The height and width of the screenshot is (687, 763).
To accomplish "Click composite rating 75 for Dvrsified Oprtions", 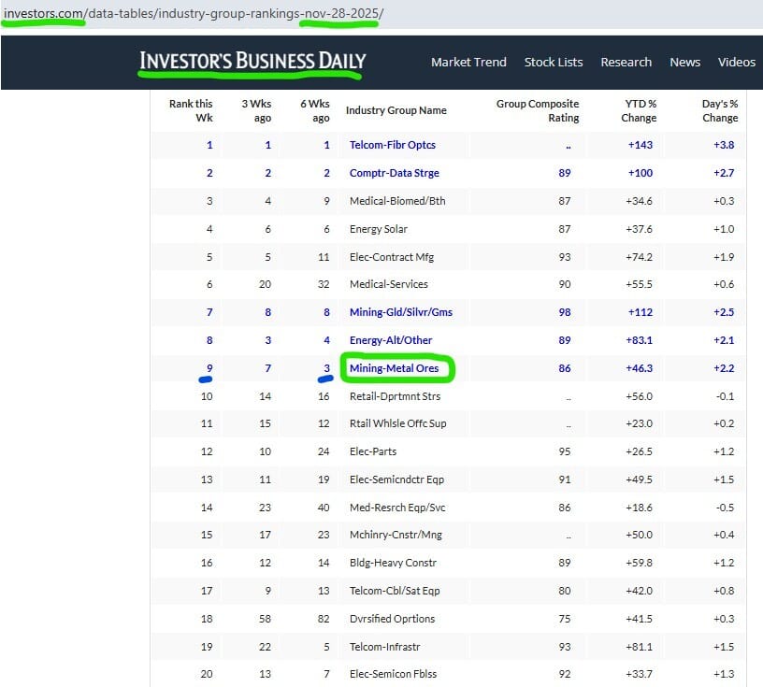I will pyautogui.click(x=565, y=619).
